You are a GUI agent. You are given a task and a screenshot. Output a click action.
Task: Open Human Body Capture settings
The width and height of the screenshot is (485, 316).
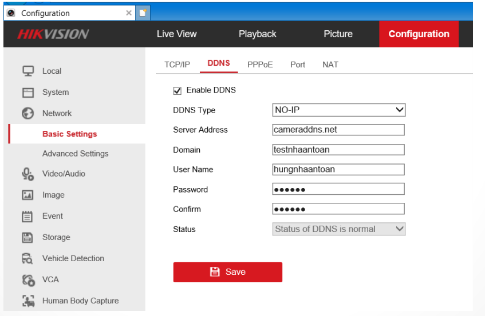click(x=80, y=301)
